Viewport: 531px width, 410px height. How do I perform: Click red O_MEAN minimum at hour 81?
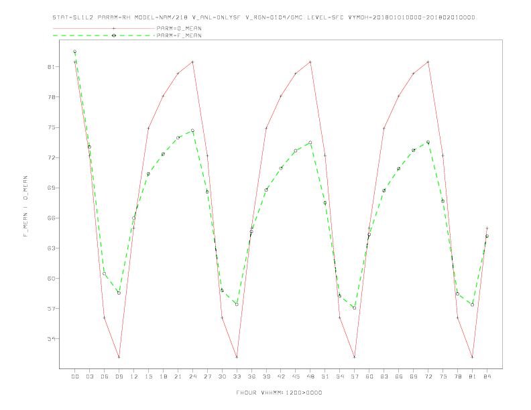[x=472, y=357]
